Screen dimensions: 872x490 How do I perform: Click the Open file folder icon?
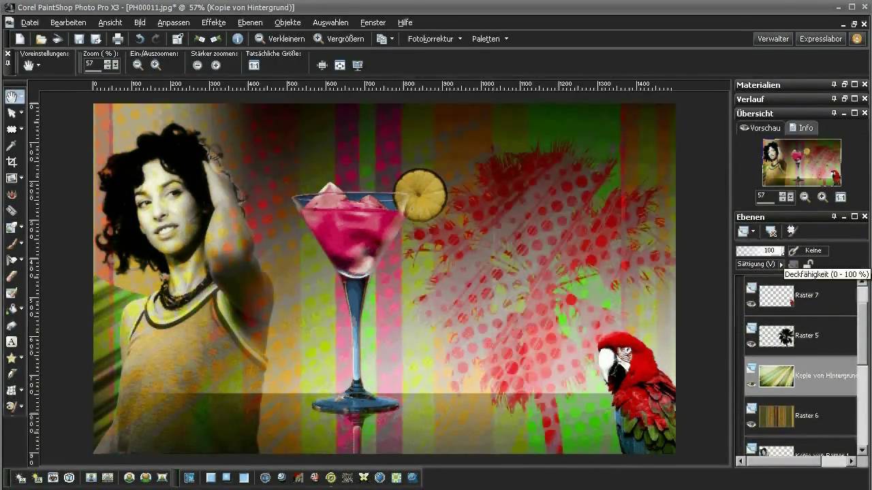[41, 39]
